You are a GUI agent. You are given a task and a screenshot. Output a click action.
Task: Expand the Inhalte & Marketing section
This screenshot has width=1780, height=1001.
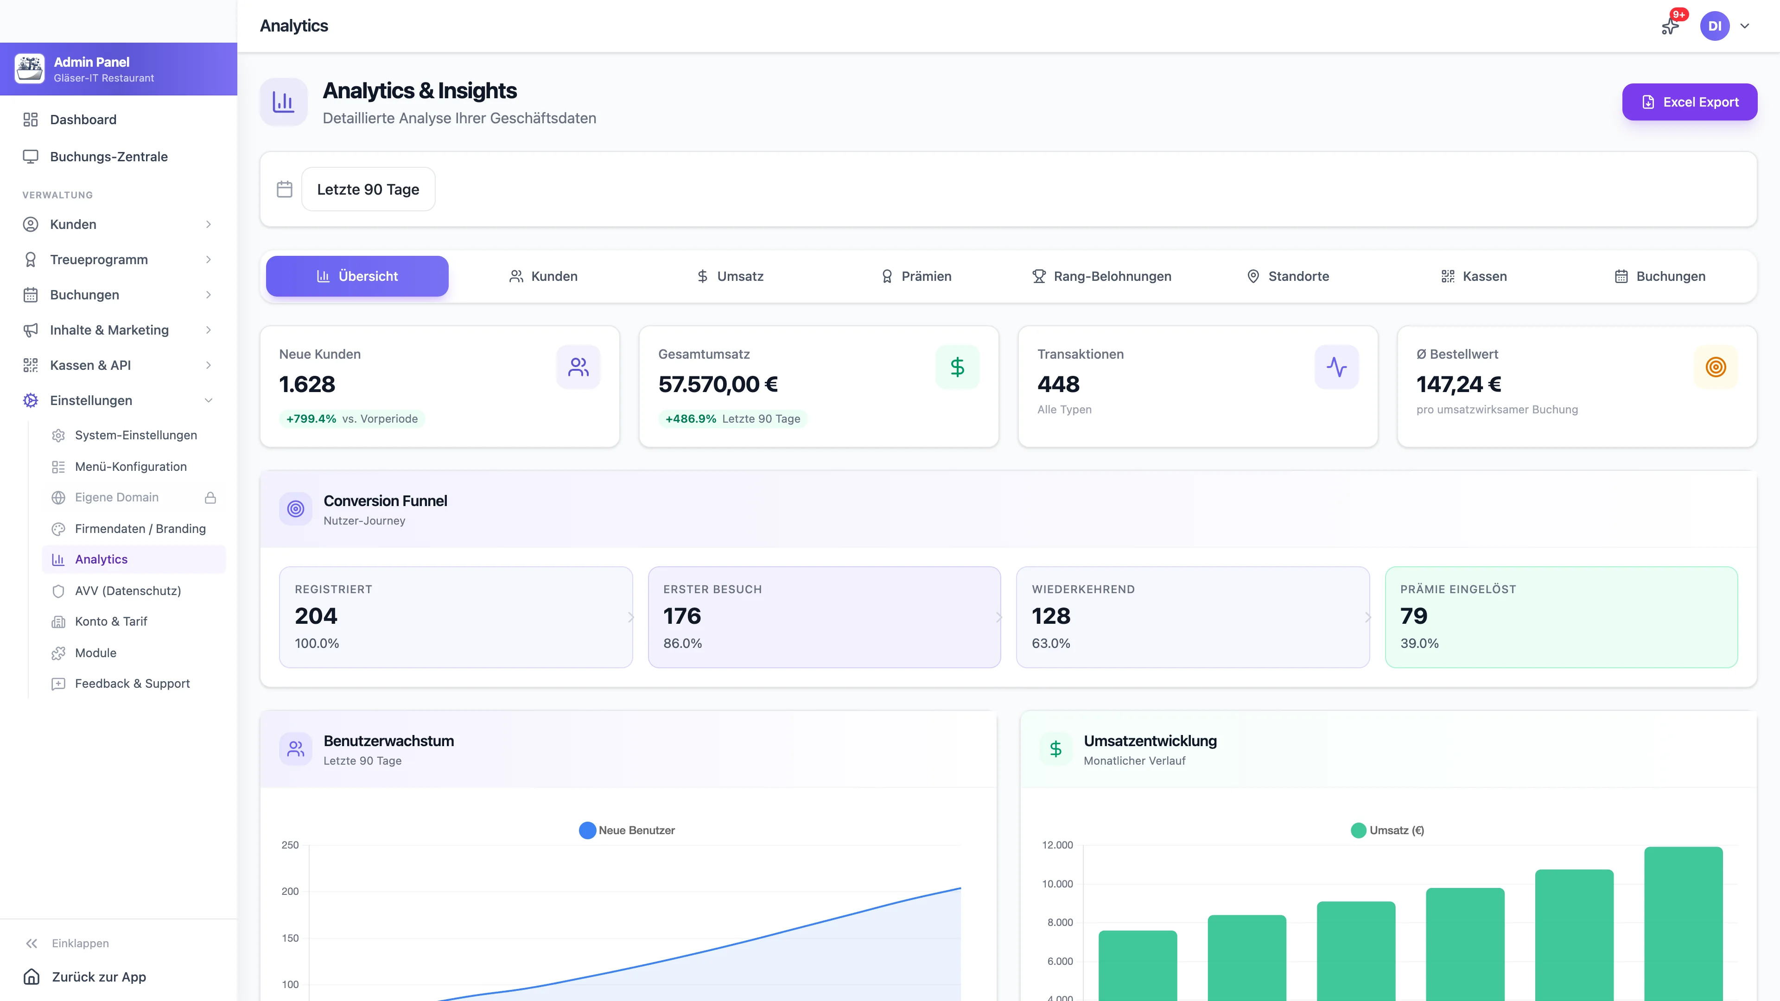point(118,330)
